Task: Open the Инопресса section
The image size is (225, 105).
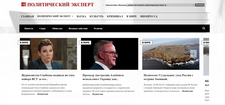Action: (149, 16)
